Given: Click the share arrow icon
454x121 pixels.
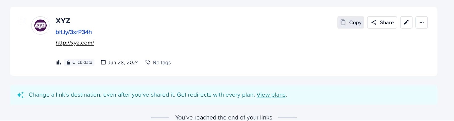Looking at the screenshot, I should [374, 22].
